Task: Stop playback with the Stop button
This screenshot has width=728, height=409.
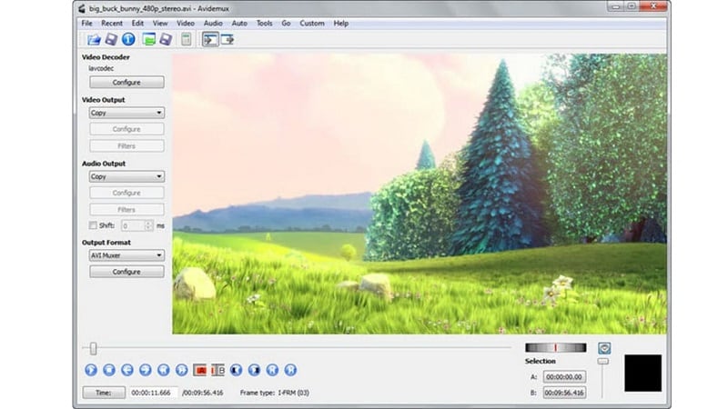Action: pos(109,370)
